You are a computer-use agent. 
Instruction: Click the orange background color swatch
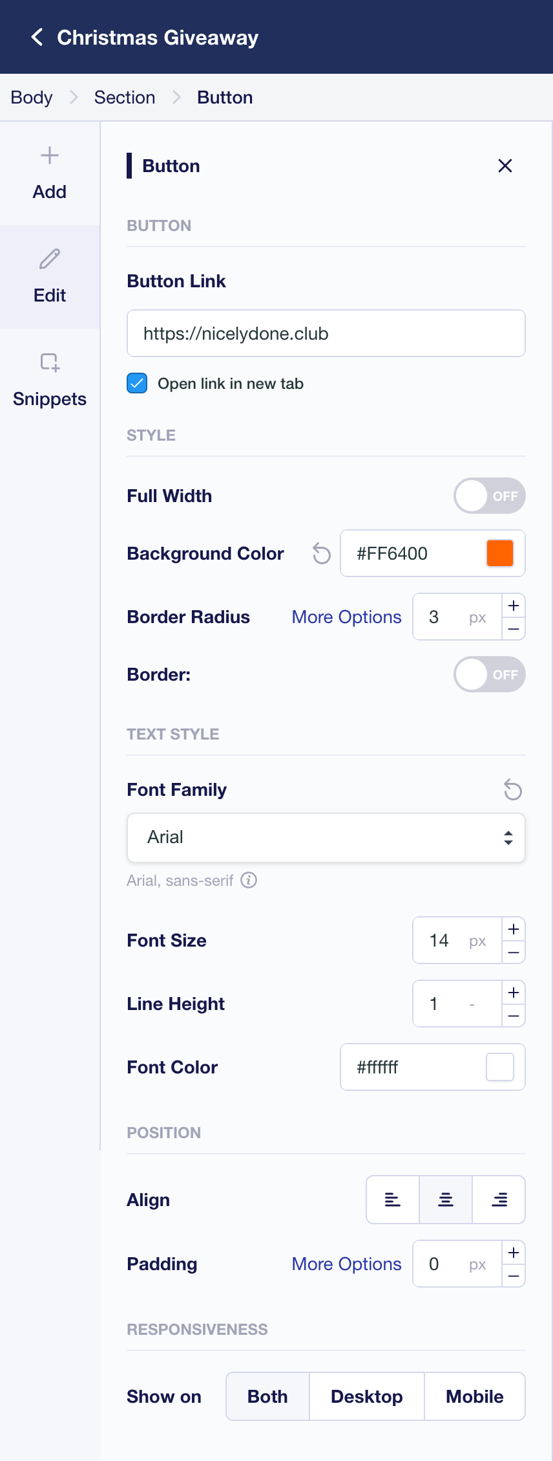pos(499,553)
